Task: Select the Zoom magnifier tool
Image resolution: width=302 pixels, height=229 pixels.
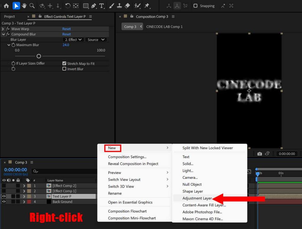Action: click(x=32, y=6)
